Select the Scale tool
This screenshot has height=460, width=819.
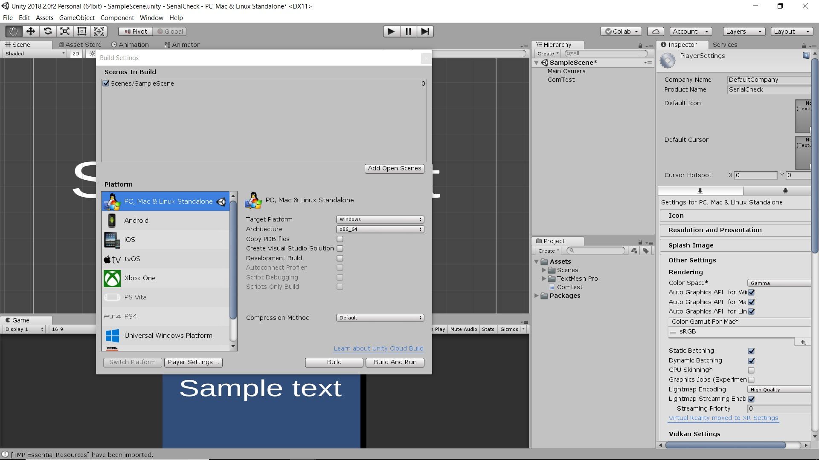(x=64, y=31)
